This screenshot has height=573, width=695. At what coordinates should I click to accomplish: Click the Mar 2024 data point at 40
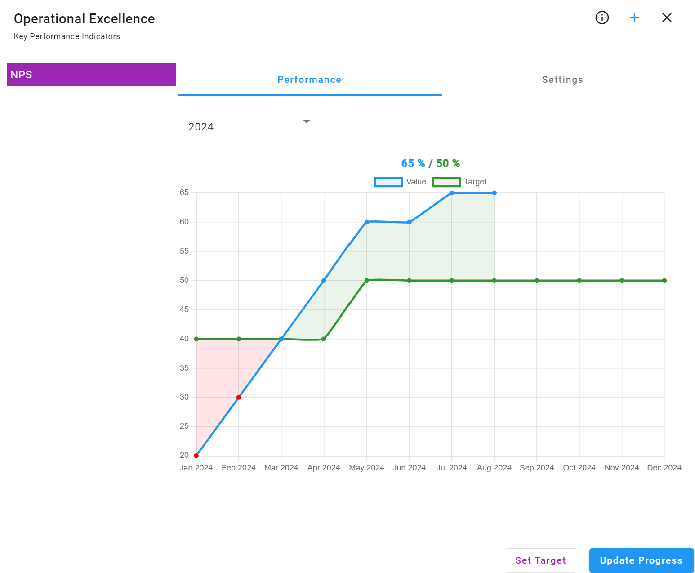pyautogui.click(x=281, y=339)
